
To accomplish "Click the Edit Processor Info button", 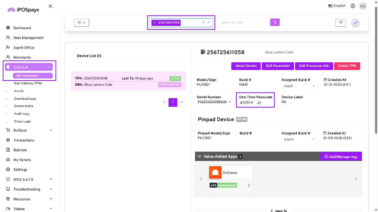I will (x=314, y=66).
